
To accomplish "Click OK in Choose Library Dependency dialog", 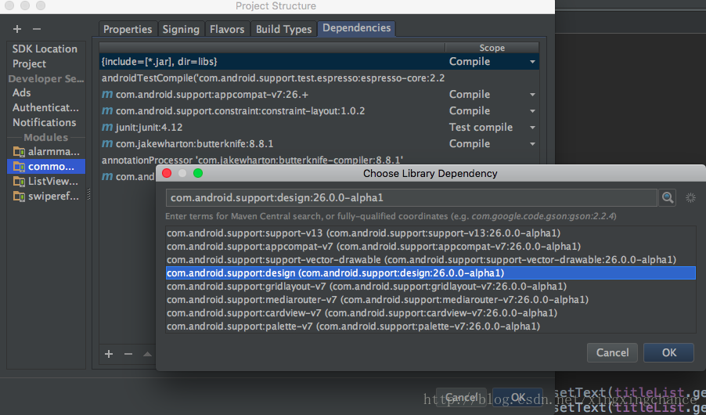I will (x=668, y=353).
